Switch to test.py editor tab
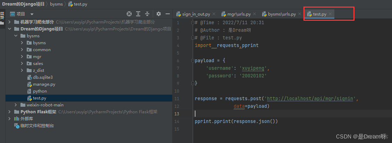Image resolution: width=392 pixels, height=143 pixels. pos(319,14)
